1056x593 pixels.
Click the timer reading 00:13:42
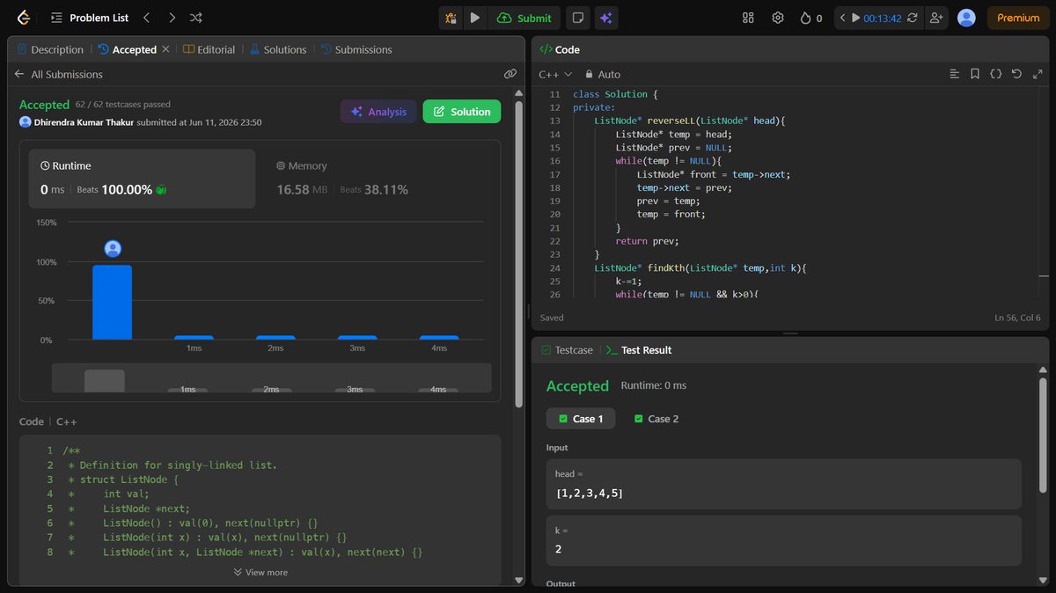pyautogui.click(x=883, y=18)
